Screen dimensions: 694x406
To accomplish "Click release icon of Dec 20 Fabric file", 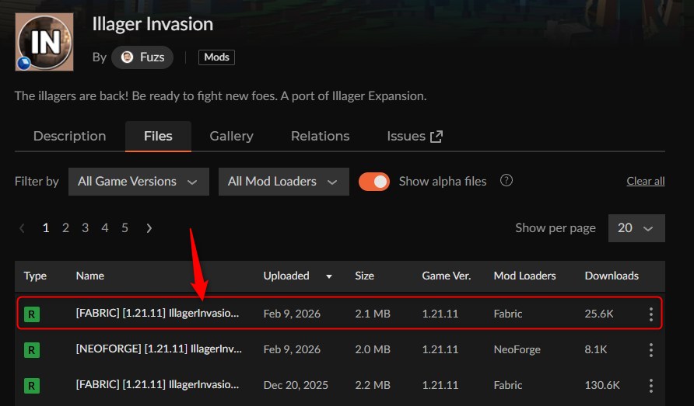I will point(31,386).
